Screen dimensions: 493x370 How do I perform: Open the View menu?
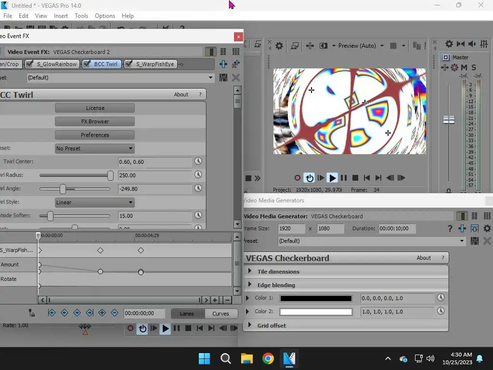41,16
